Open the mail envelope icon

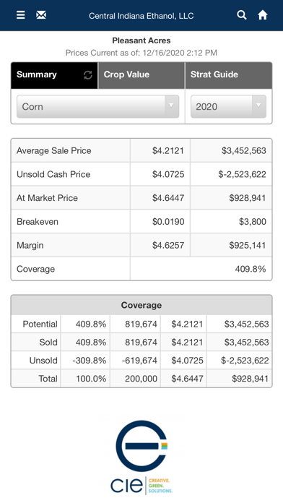tap(41, 15)
